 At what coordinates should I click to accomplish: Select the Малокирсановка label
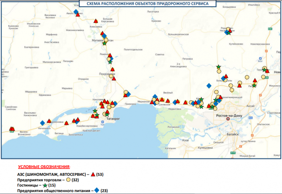(52, 62)
